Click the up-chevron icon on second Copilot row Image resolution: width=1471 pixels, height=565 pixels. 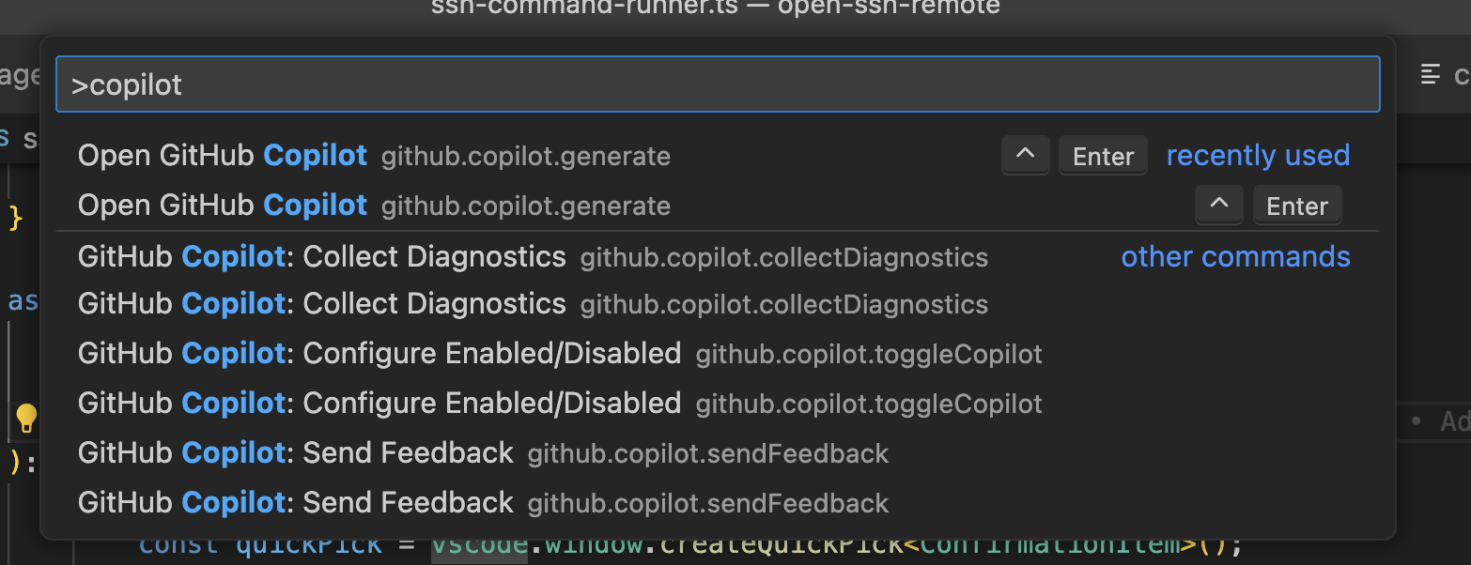pyautogui.click(x=1218, y=205)
